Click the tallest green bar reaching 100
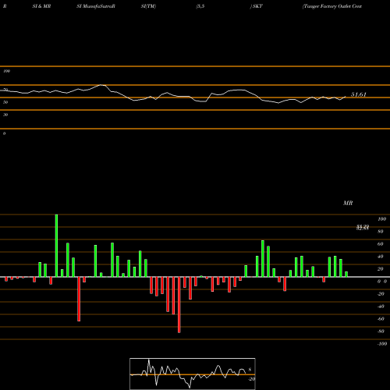390x390 pixels. click(56, 246)
